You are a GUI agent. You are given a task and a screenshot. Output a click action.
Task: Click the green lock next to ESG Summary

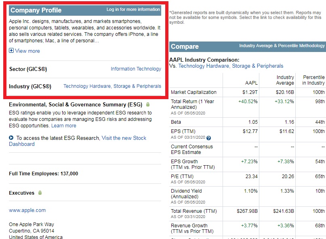148,104
